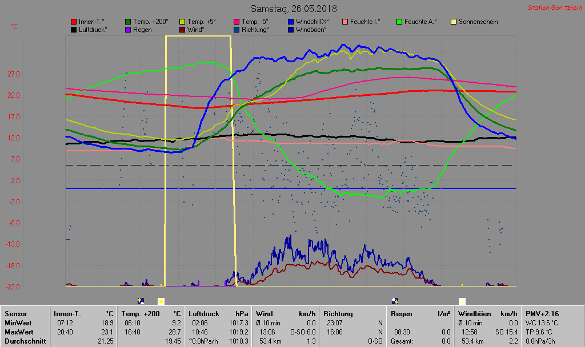
Task: Click the Innen-T. average value 21.25
Action: pos(106,341)
